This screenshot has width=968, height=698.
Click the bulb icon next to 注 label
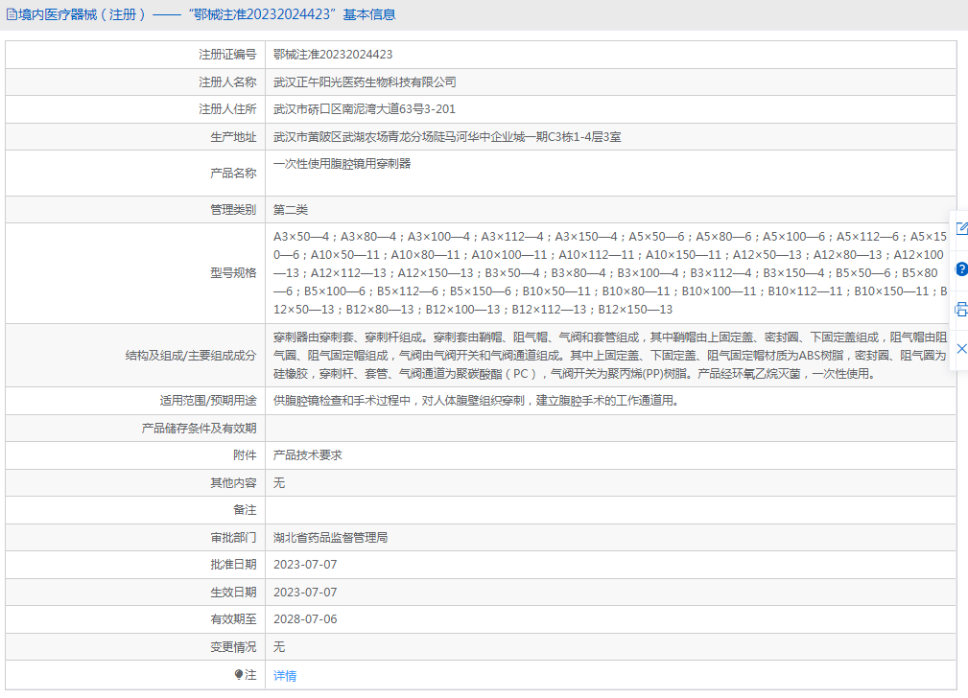click(239, 675)
